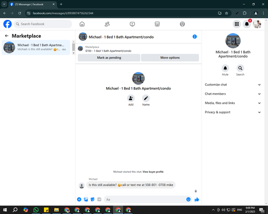268x214 pixels.
Task: Expand Chat members section
Action: [x=233, y=94]
